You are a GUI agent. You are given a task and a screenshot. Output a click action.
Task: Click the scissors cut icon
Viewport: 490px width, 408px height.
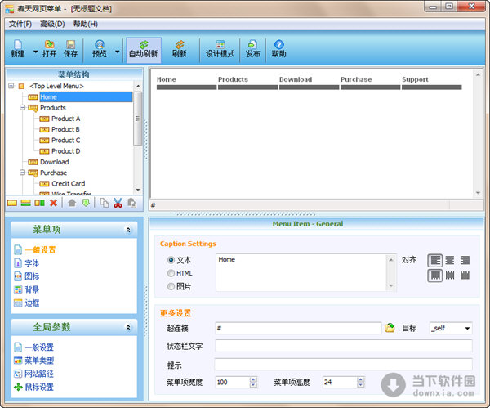pyautogui.click(x=118, y=203)
